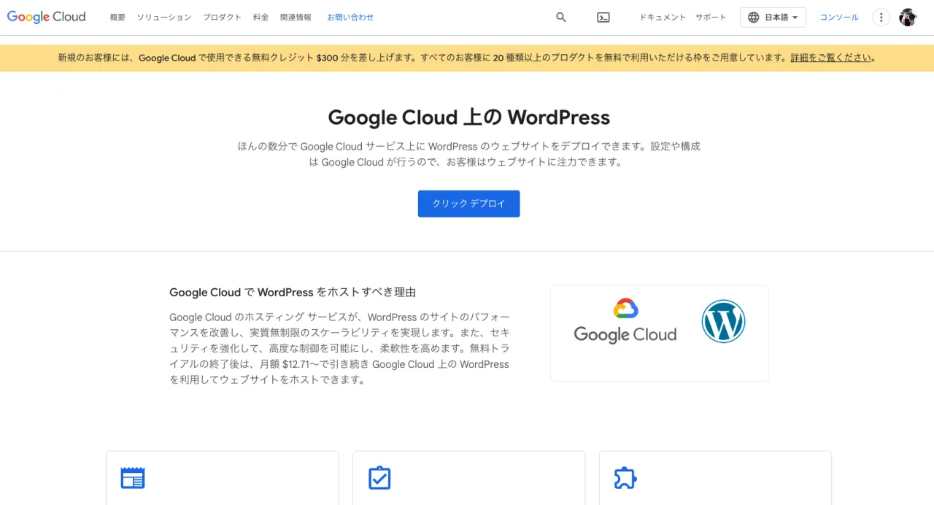
Task: Open the search magnifier icon
Action: point(561,18)
